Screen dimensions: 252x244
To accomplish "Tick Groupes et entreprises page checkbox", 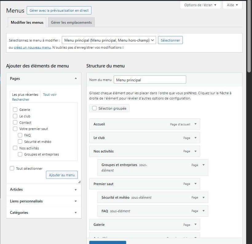I will 20,154.
